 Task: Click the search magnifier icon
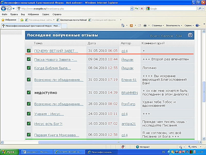click(200, 9)
